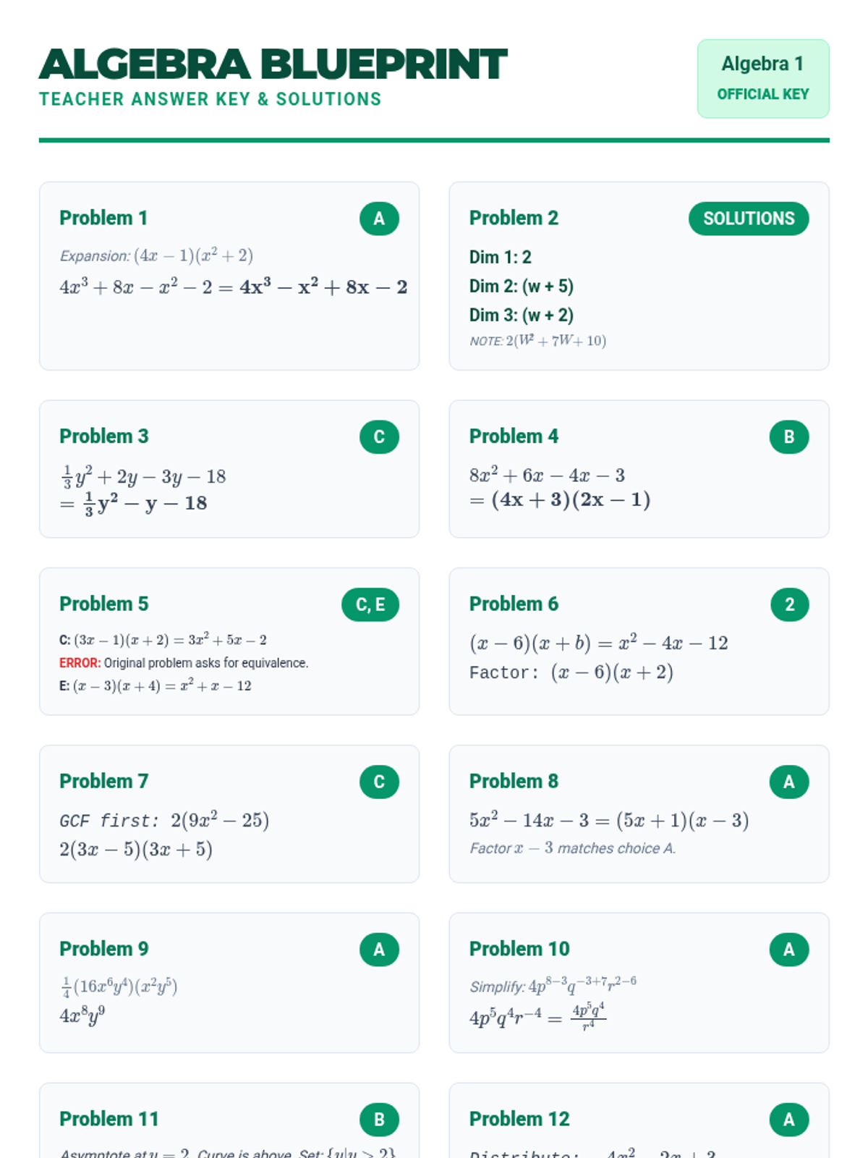Click Problem 9 answer badge A

pos(379,950)
